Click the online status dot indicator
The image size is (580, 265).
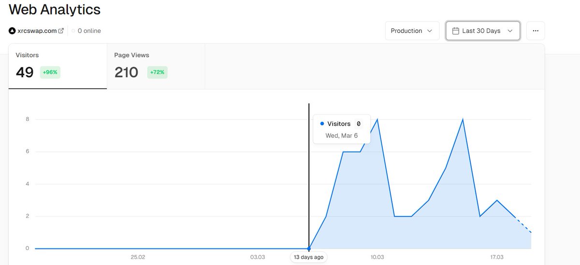pos(73,31)
